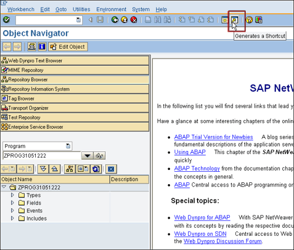Open Web Dynpro Discussion Forum link

coord(223,241)
